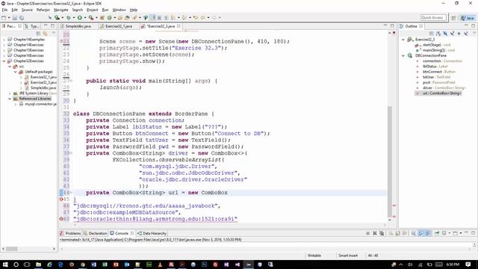Open the Outline view menu dropdown
The image size is (478, 269).
click(x=474, y=33)
